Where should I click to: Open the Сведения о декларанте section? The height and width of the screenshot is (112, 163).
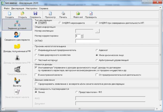pos(17,36)
